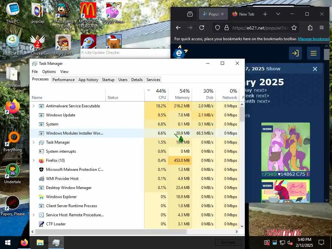Open File Explorer from the taskbar

point(40,243)
